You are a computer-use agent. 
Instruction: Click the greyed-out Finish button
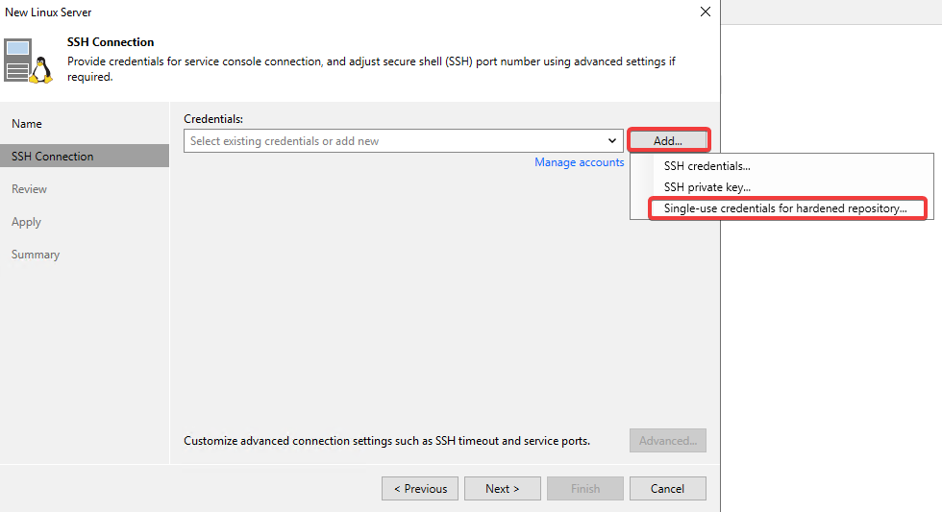pos(585,489)
